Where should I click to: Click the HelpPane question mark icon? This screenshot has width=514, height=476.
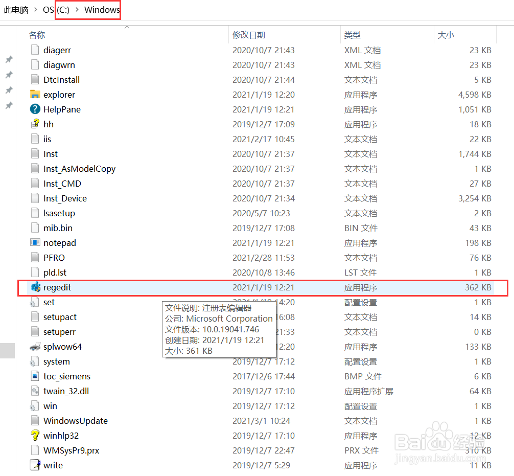[x=35, y=109]
